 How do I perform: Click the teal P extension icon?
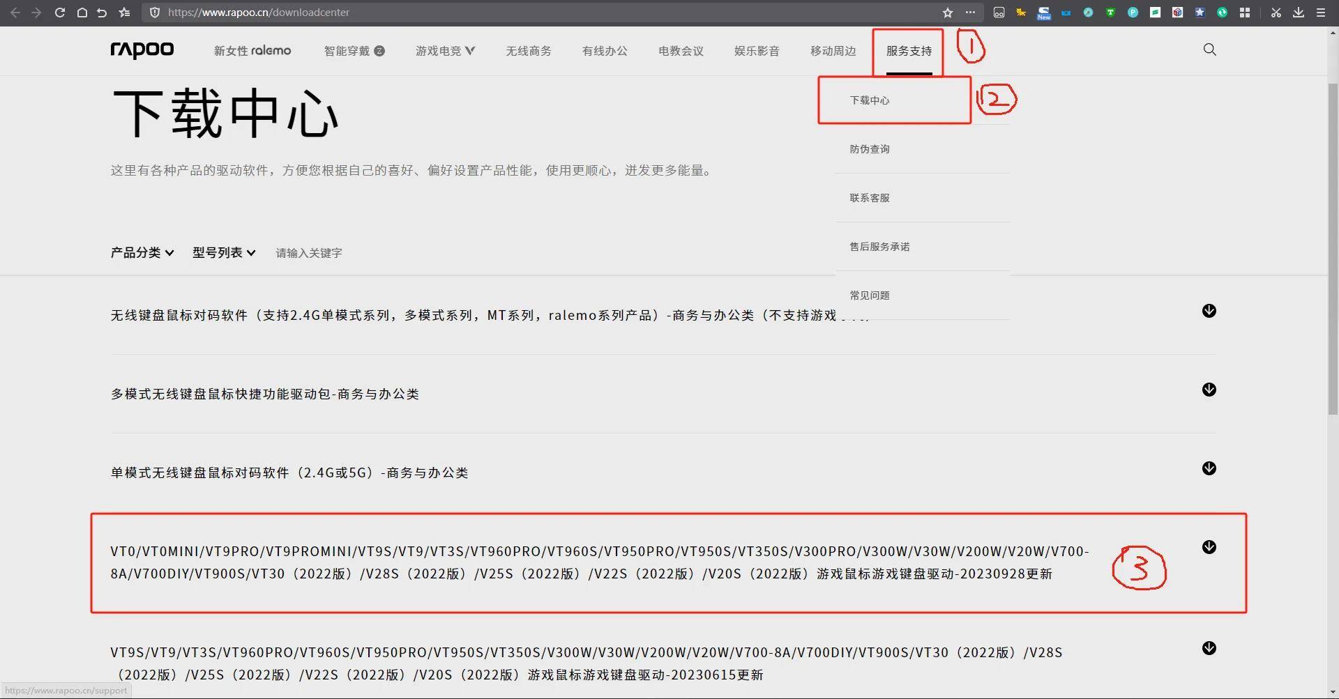[1133, 13]
